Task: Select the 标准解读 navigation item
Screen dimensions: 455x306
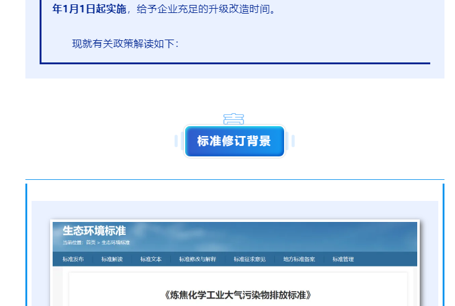Action: click(x=112, y=259)
